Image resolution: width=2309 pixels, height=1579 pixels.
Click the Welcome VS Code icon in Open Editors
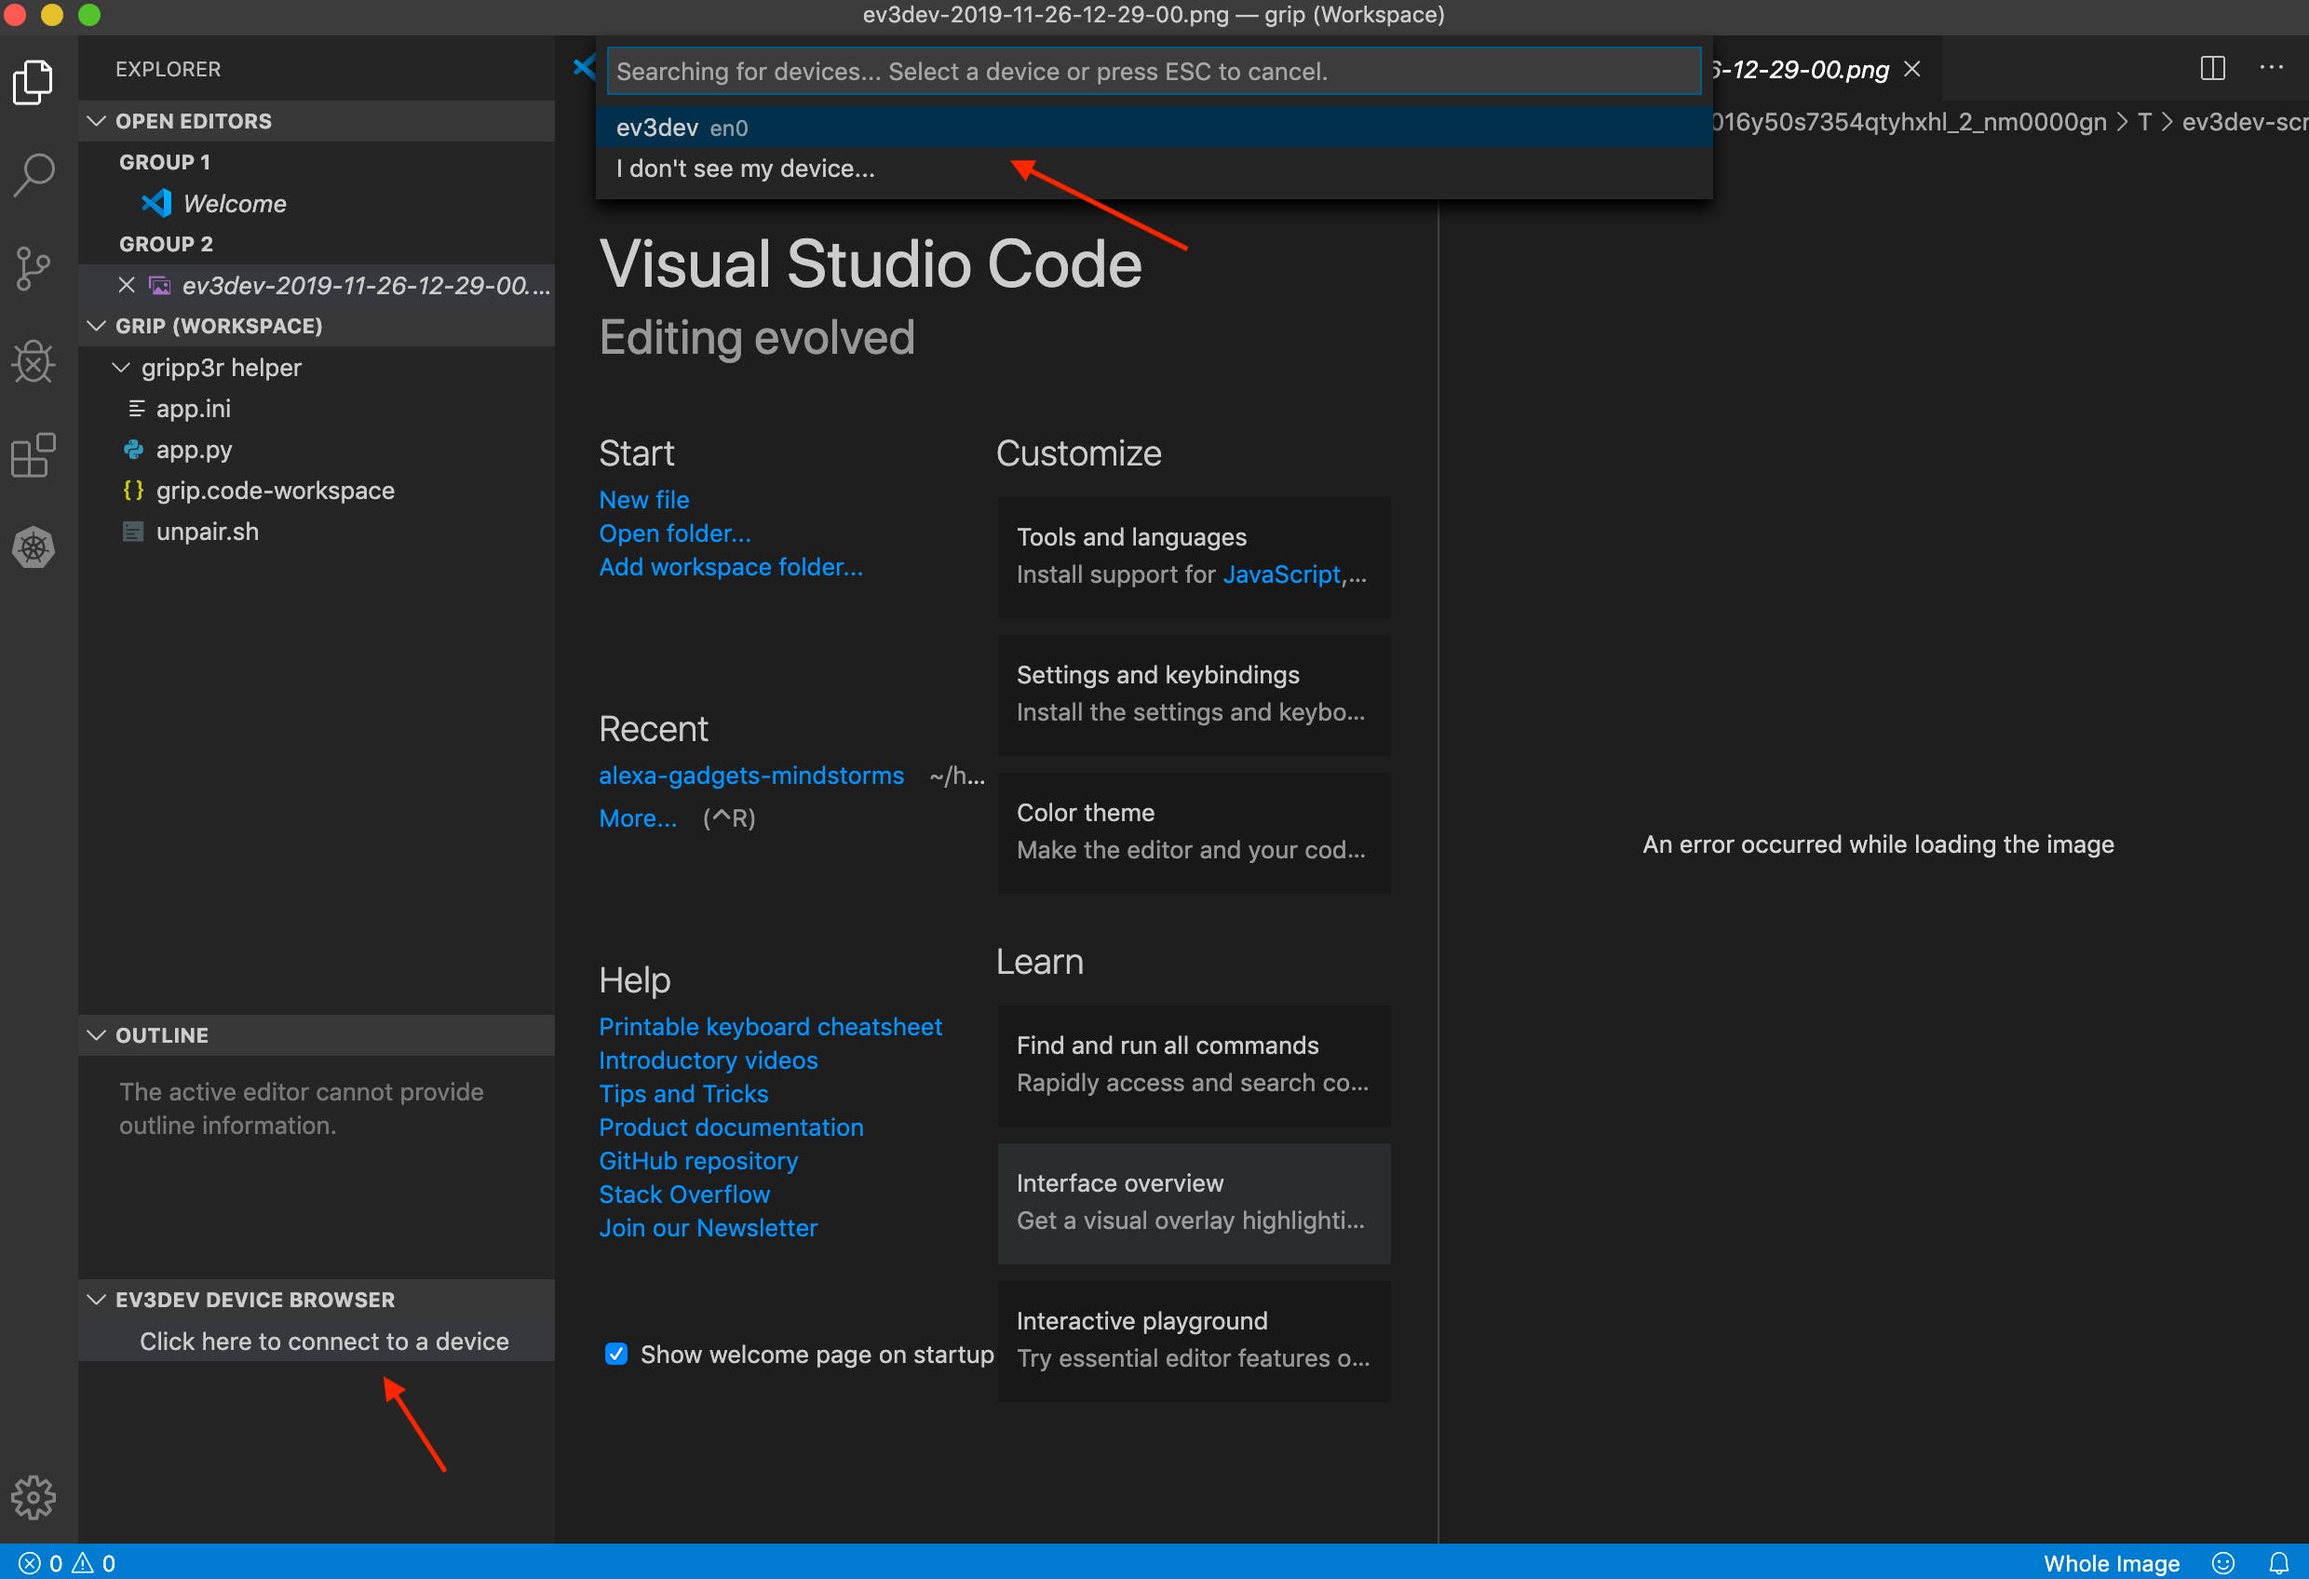[157, 204]
